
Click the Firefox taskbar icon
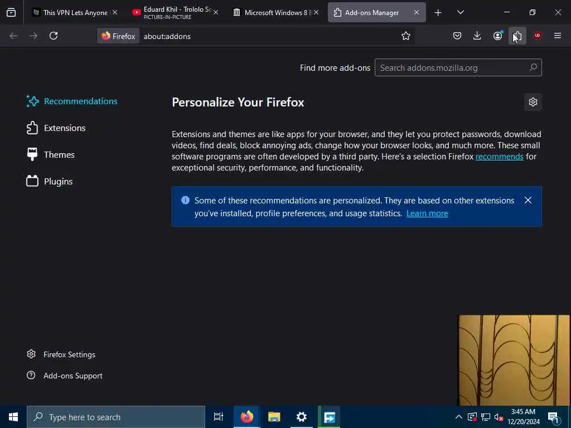click(x=246, y=417)
